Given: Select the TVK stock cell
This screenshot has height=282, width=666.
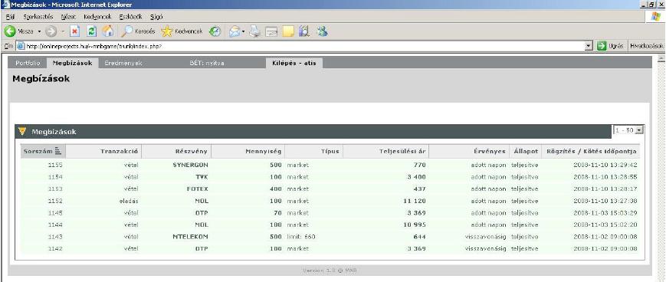Looking at the screenshot, I should [202, 177].
